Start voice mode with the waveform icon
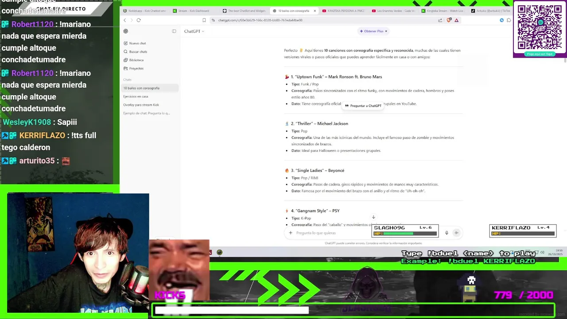Viewport: 567px width, 319px height. [456, 233]
